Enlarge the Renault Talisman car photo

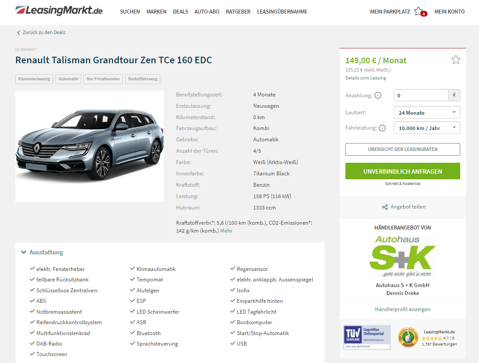coord(90,146)
